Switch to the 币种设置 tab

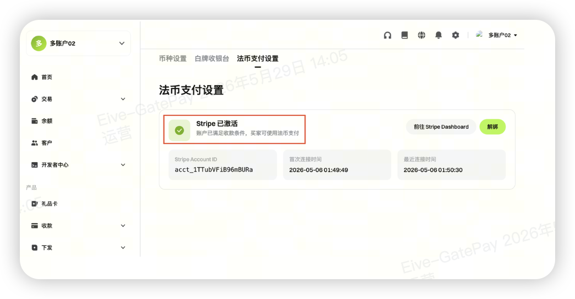(x=173, y=59)
